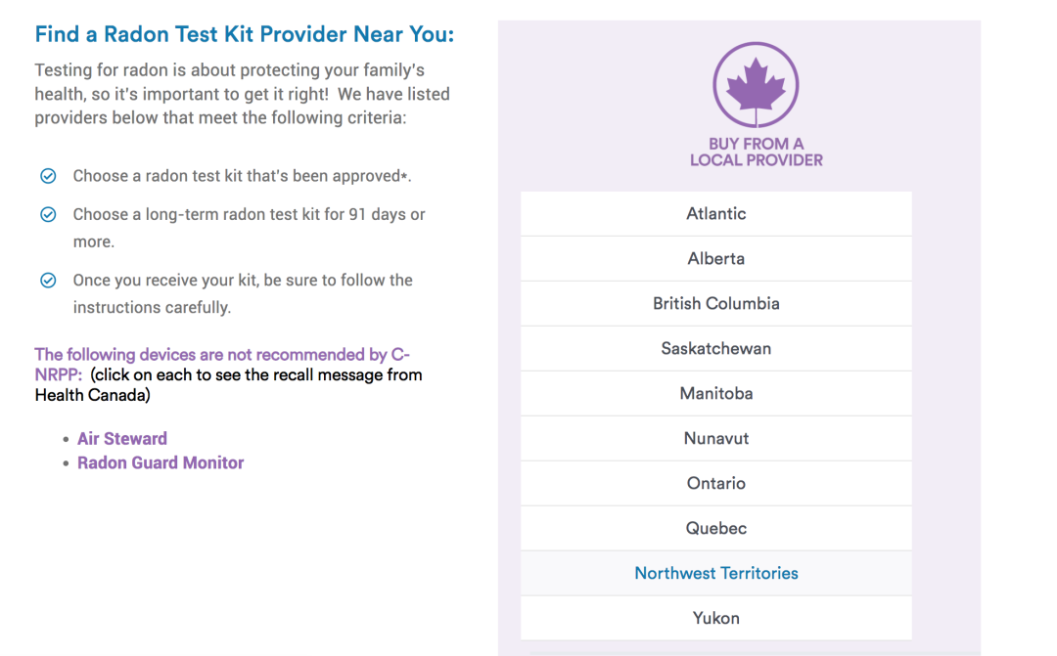Select Quebec providers
This screenshot has height=656, width=1057.
[x=715, y=529]
